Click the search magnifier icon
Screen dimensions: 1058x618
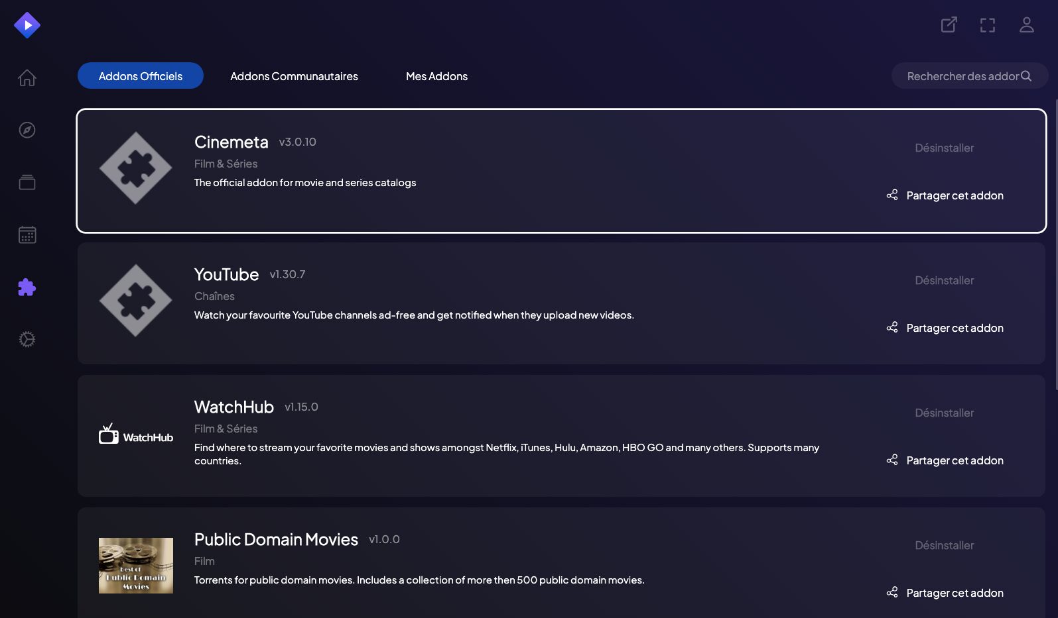(1026, 76)
